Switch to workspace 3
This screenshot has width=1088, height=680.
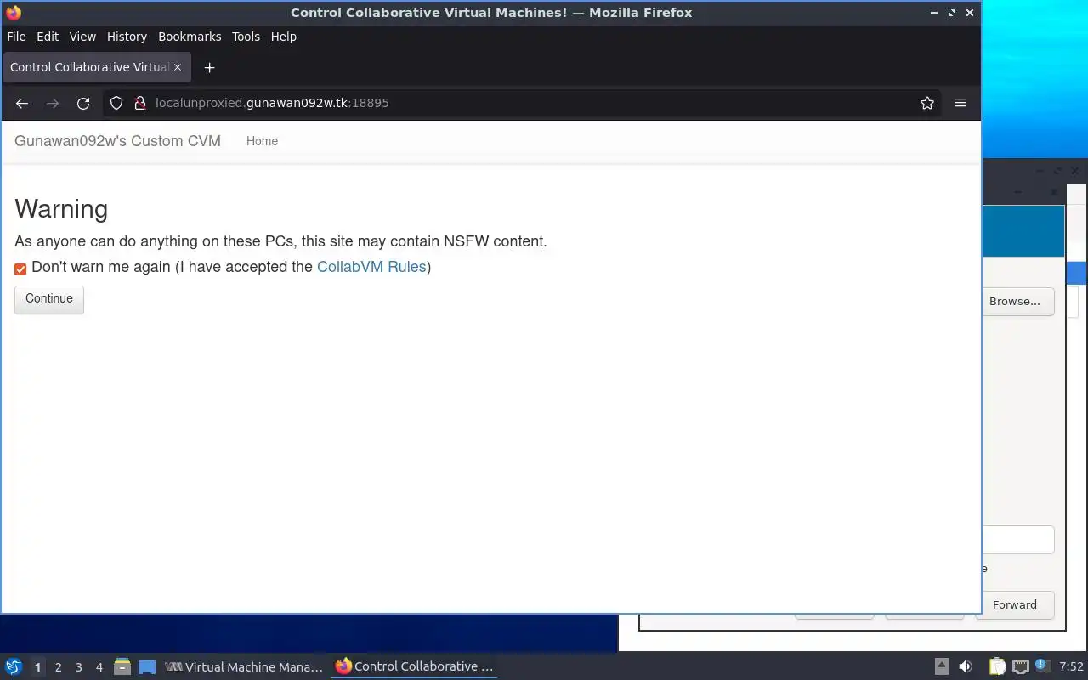[79, 667]
